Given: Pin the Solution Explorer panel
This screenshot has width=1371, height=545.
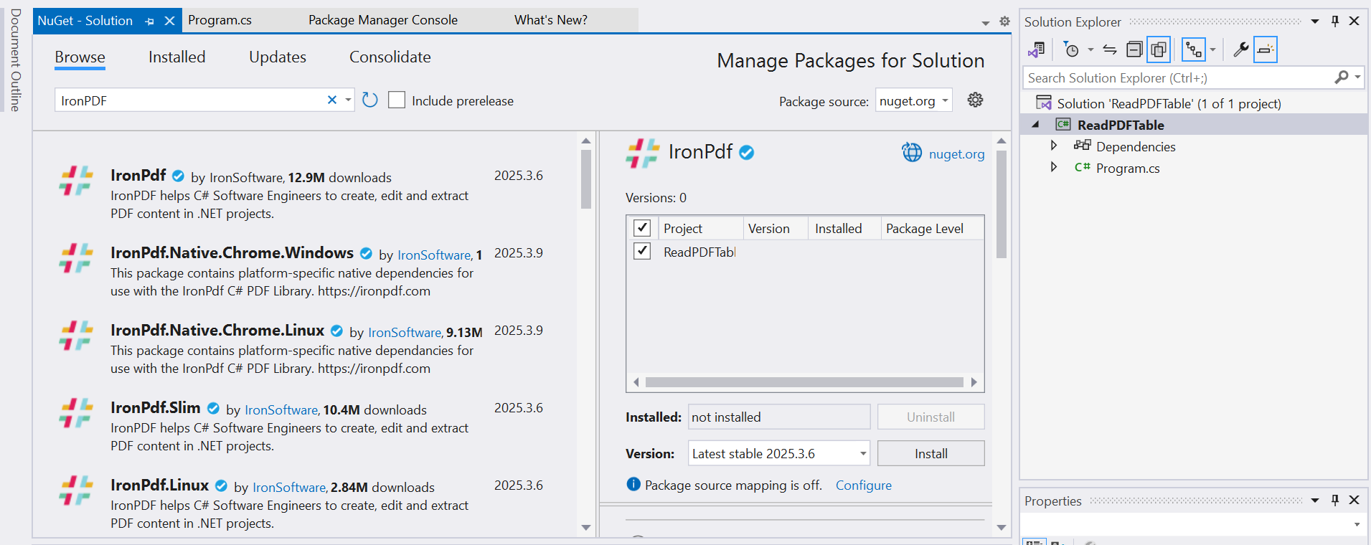Looking at the screenshot, I should tap(1335, 22).
